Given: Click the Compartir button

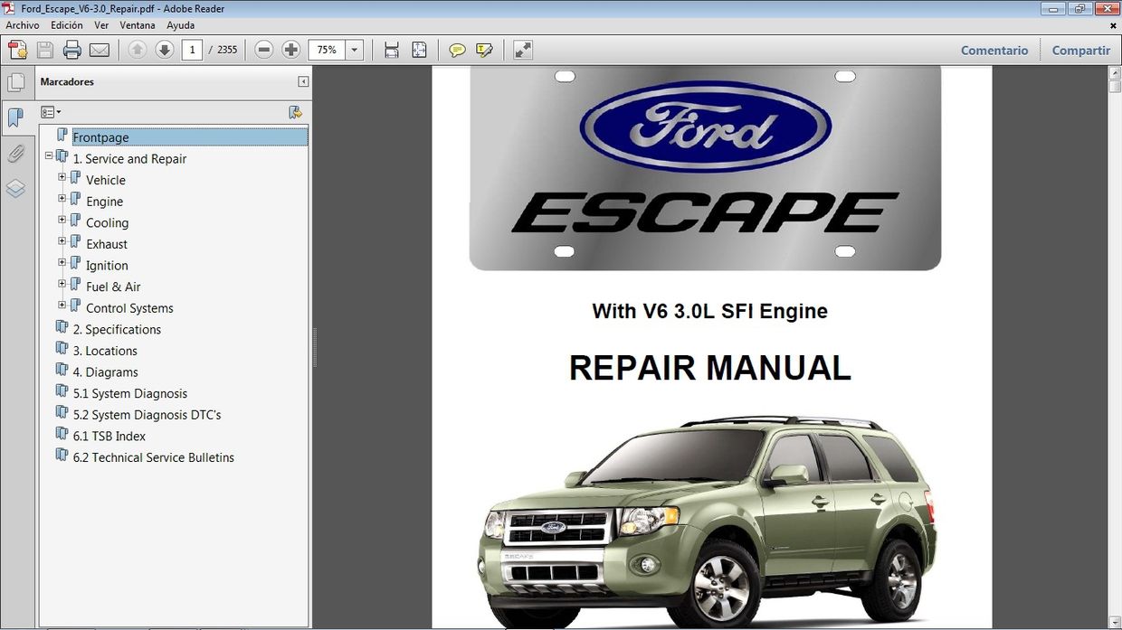Looking at the screenshot, I should tap(1080, 50).
